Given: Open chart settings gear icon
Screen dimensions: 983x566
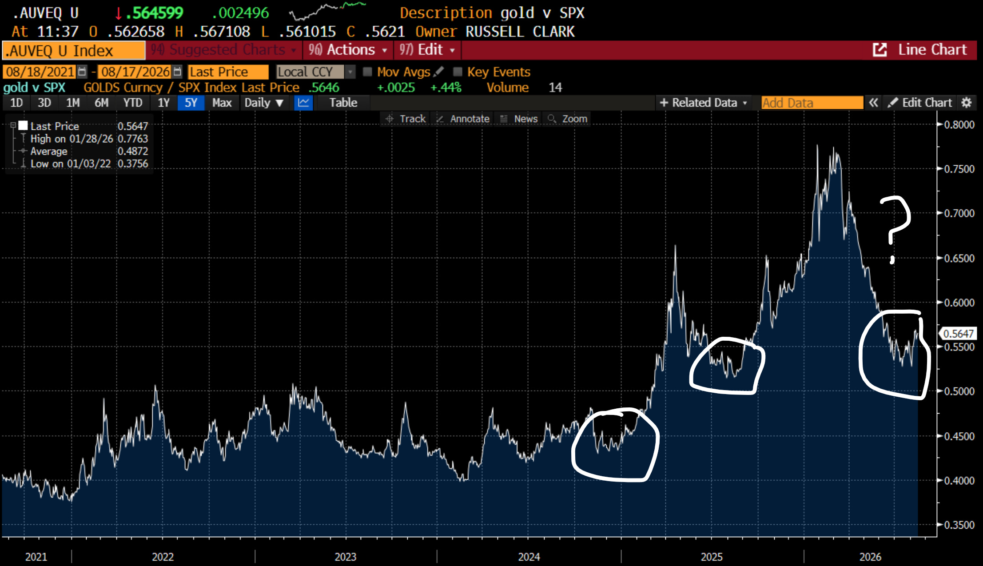Looking at the screenshot, I should (x=966, y=103).
